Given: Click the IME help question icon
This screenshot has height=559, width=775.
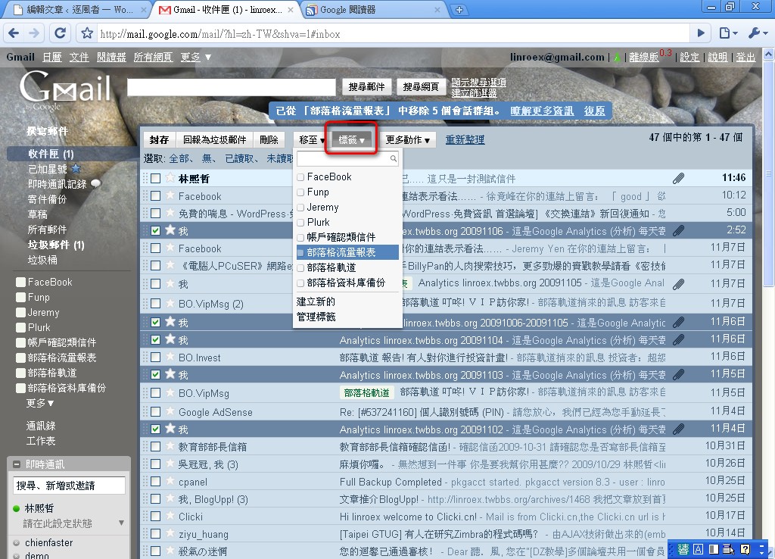Looking at the screenshot, I should 745,549.
